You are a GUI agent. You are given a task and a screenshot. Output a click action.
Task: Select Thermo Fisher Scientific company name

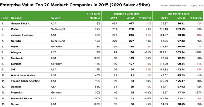click(25, 81)
